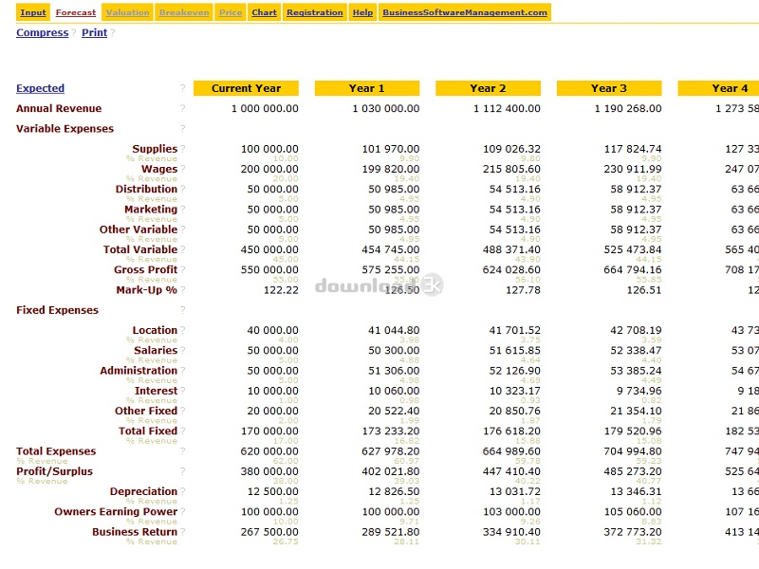Click help icon beside Gross Profit
The image size is (759, 569).
(183, 269)
